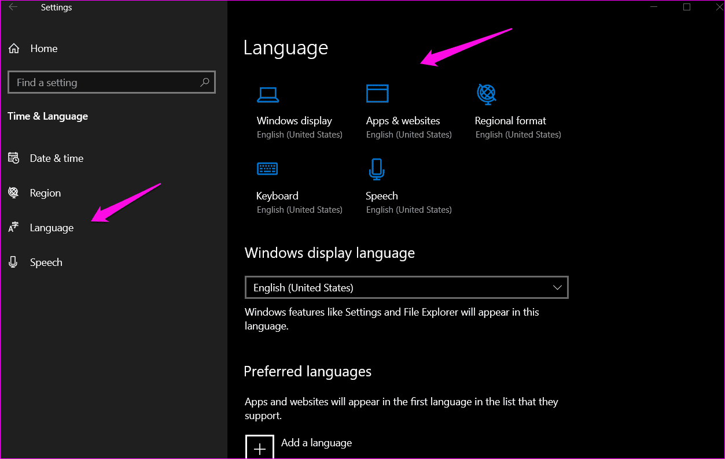Click English (United States) under Windows display
This screenshot has height=459, width=725.
tap(300, 135)
